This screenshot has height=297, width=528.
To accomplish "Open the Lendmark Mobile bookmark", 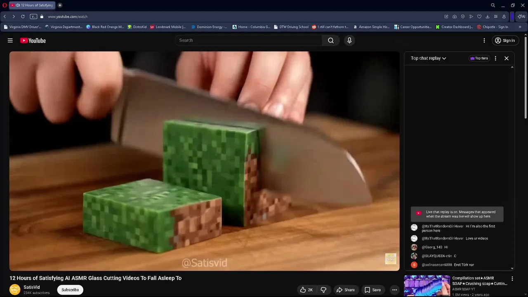I will 168,27.
